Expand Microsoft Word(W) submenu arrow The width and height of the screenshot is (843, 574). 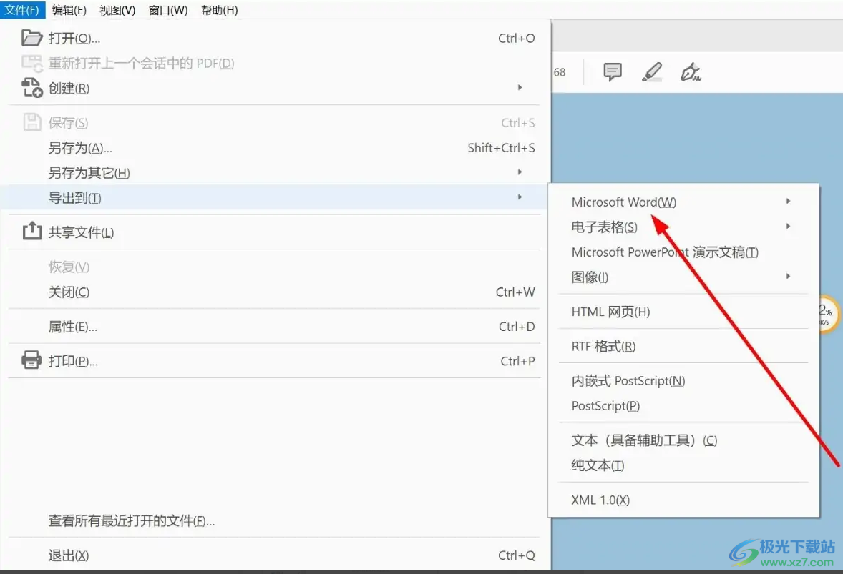(788, 202)
